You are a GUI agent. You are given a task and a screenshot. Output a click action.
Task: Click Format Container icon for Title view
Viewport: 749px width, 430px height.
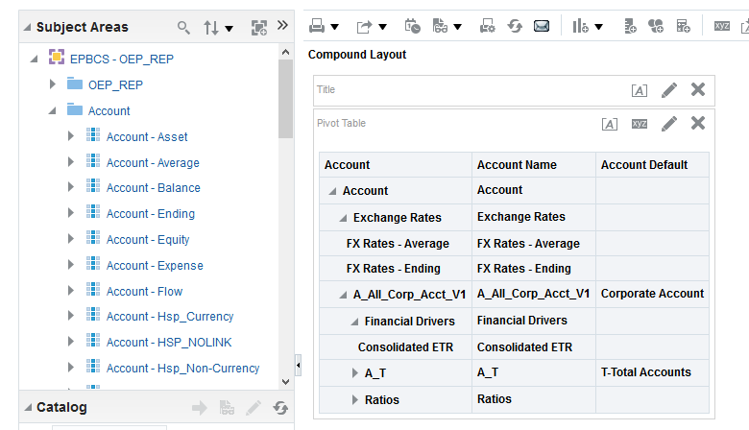coord(640,90)
